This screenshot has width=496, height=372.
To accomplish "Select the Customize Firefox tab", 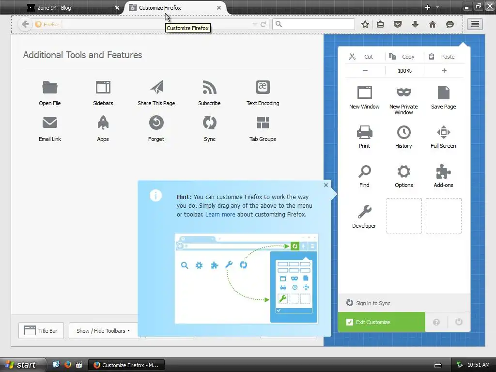I will [x=175, y=8].
